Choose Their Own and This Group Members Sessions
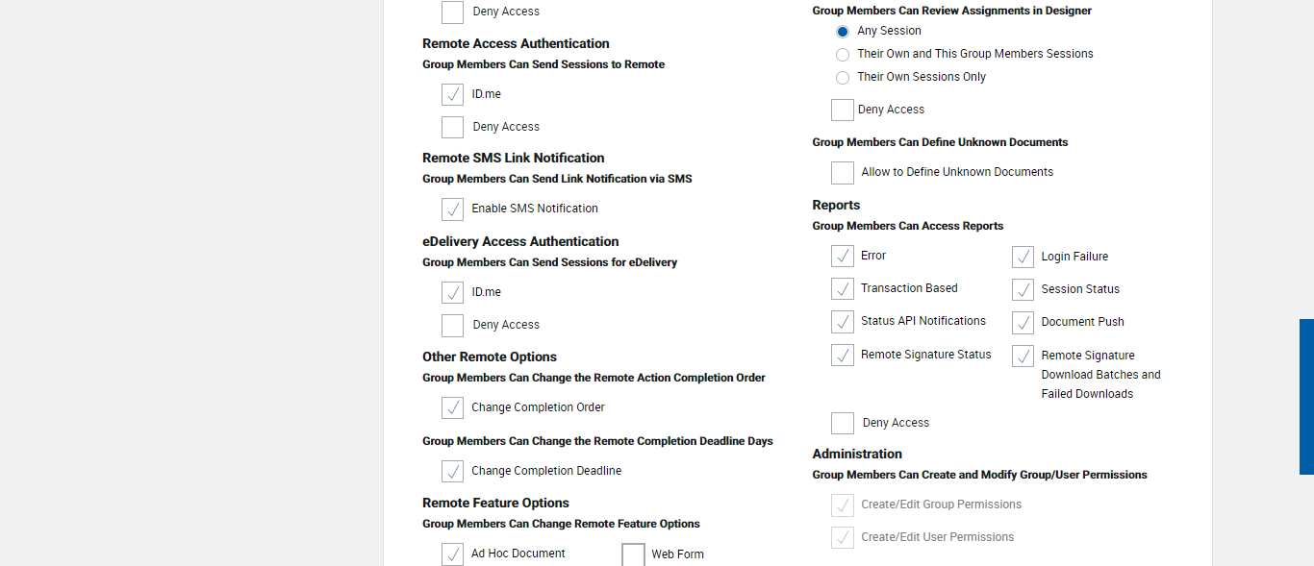The image size is (1314, 566). 843,55
